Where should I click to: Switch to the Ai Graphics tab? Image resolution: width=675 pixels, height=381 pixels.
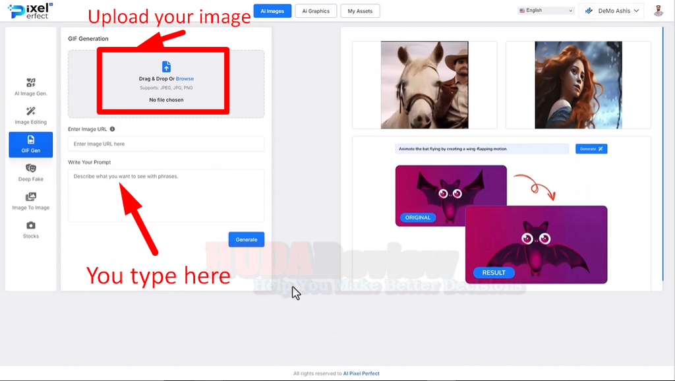click(x=316, y=11)
